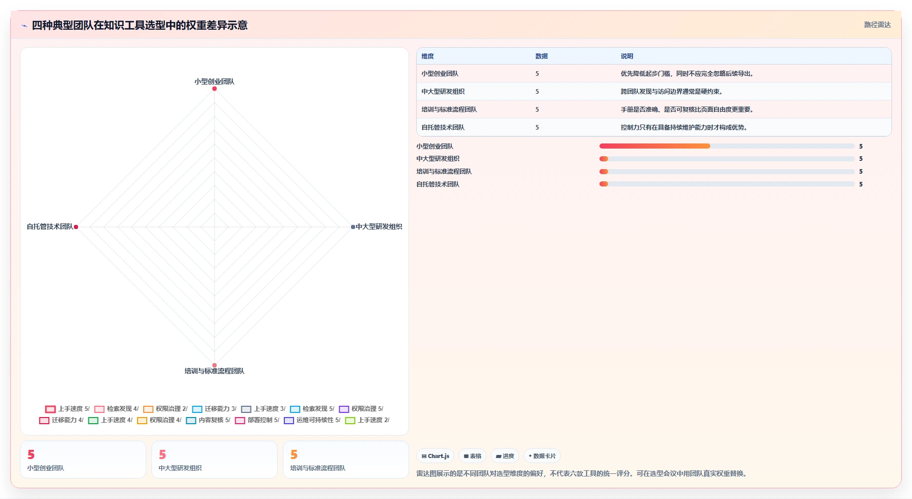The image size is (912, 499).
Task: Open the 培训与标准流程团队 stat card
Action: [346, 460]
